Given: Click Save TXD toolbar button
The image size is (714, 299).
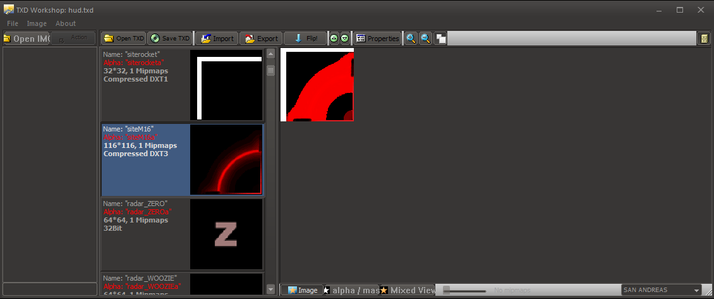Looking at the screenshot, I should coord(171,39).
